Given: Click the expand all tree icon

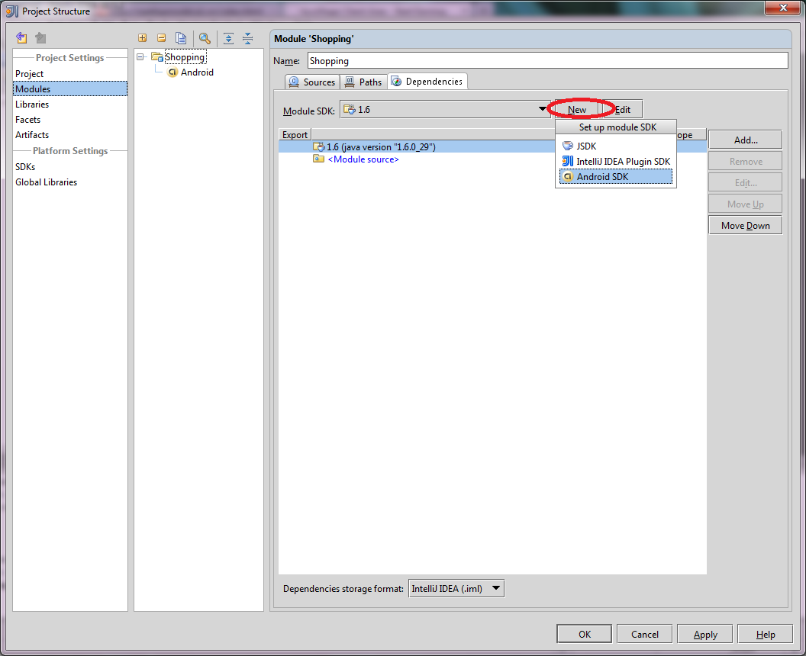Looking at the screenshot, I should click(229, 38).
